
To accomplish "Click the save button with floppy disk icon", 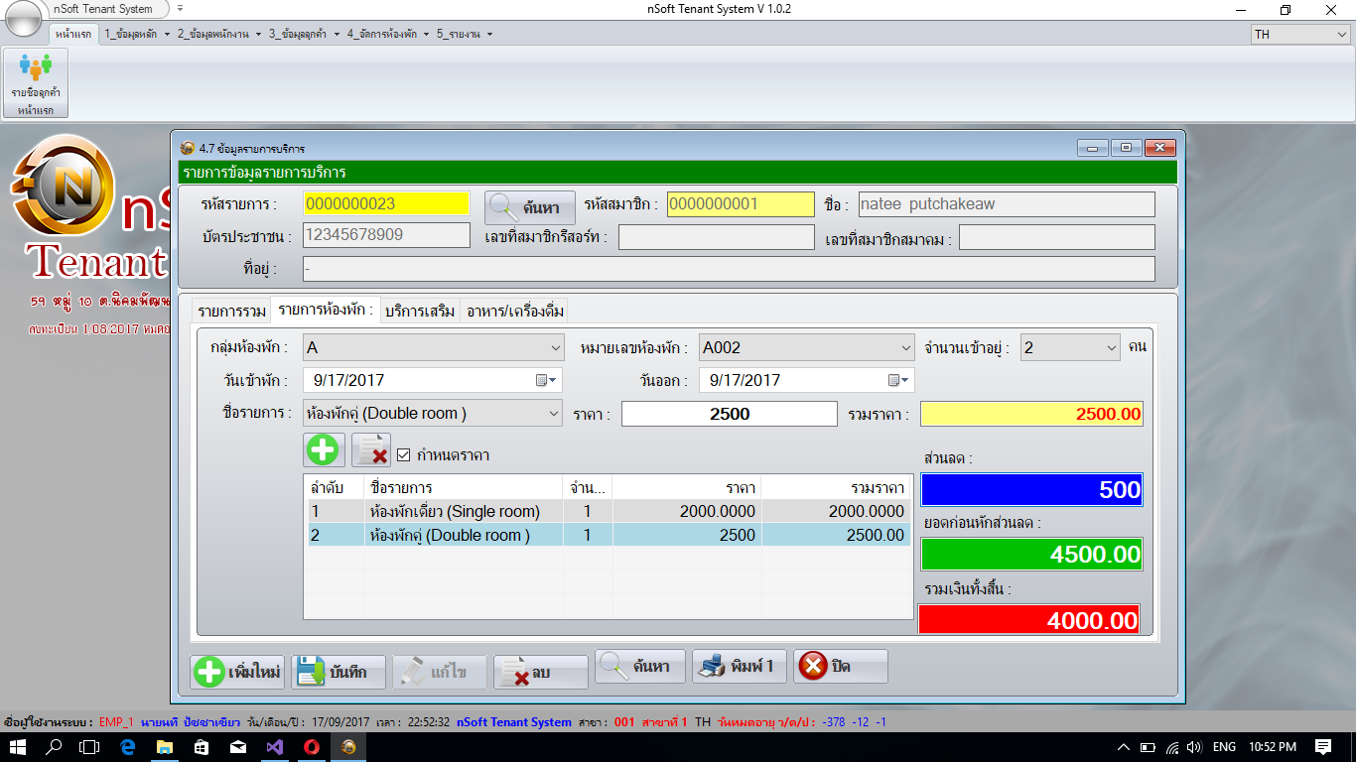I will point(338,672).
